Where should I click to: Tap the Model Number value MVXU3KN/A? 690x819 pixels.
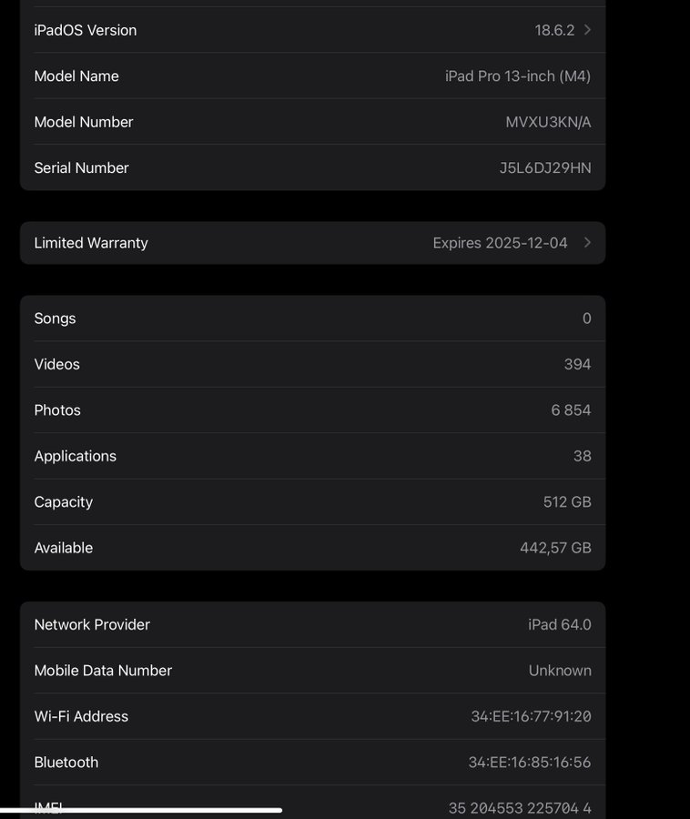tap(548, 122)
